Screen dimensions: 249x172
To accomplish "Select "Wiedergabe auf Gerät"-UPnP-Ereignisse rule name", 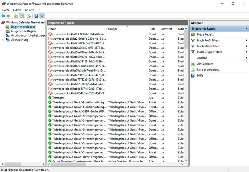I will pos(79,157).
